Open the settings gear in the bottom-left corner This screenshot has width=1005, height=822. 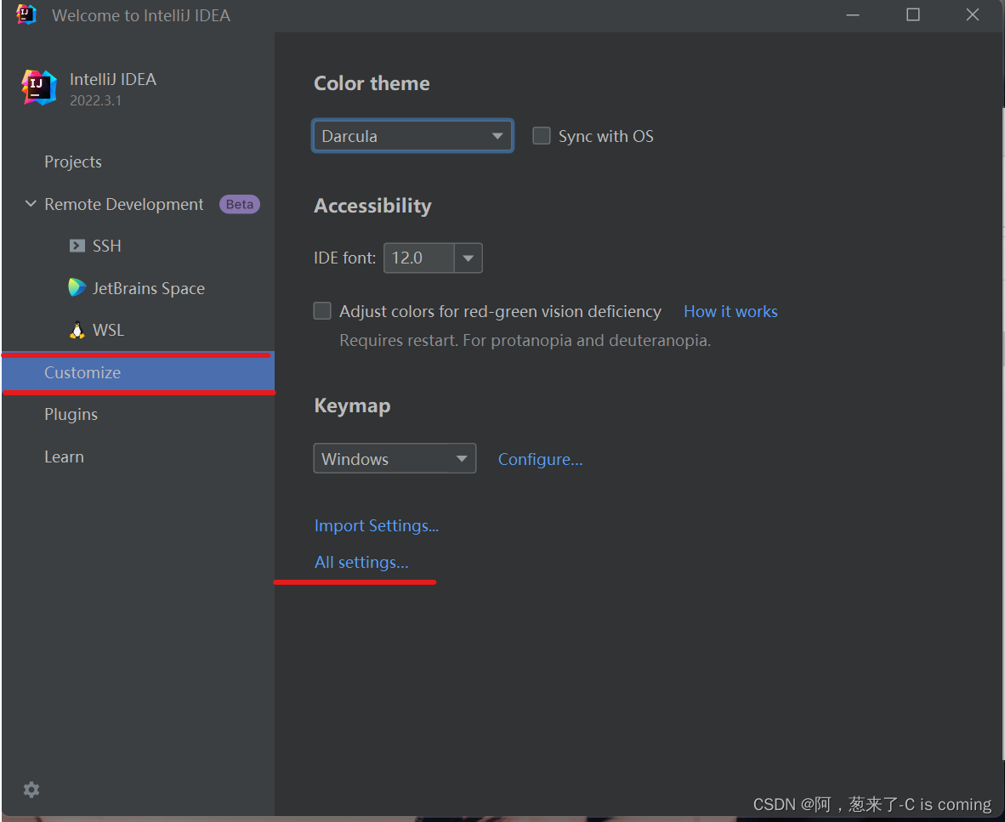31,790
